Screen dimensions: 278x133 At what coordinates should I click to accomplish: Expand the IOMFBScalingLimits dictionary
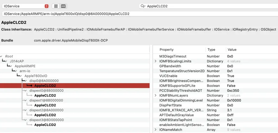[x=156, y=61]
